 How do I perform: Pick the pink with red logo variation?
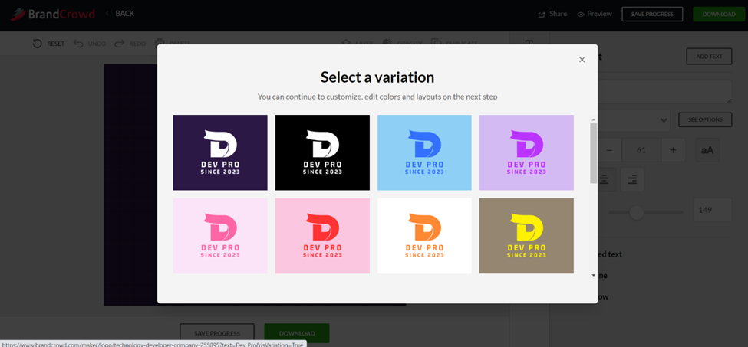tap(322, 236)
